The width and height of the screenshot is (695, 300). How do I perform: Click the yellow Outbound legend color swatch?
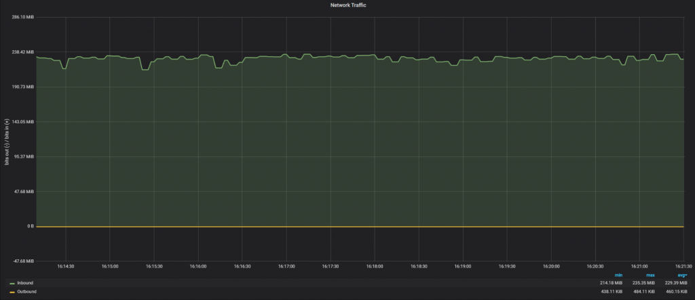(x=12, y=292)
